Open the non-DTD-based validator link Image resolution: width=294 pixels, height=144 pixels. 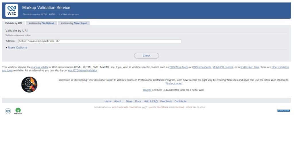pos(82,70)
